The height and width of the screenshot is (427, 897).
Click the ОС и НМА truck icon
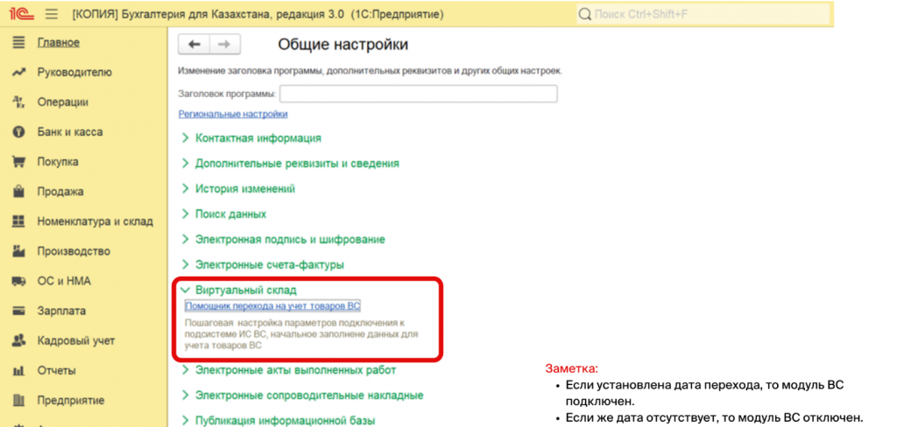tap(19, 281)
